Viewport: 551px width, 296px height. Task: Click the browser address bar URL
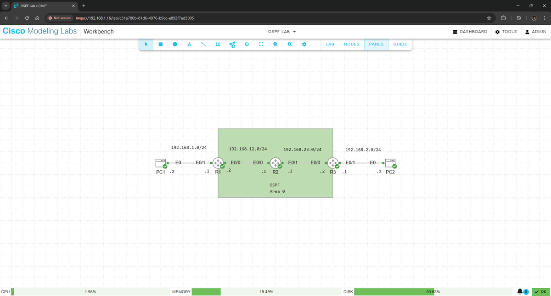click(135, 18)
